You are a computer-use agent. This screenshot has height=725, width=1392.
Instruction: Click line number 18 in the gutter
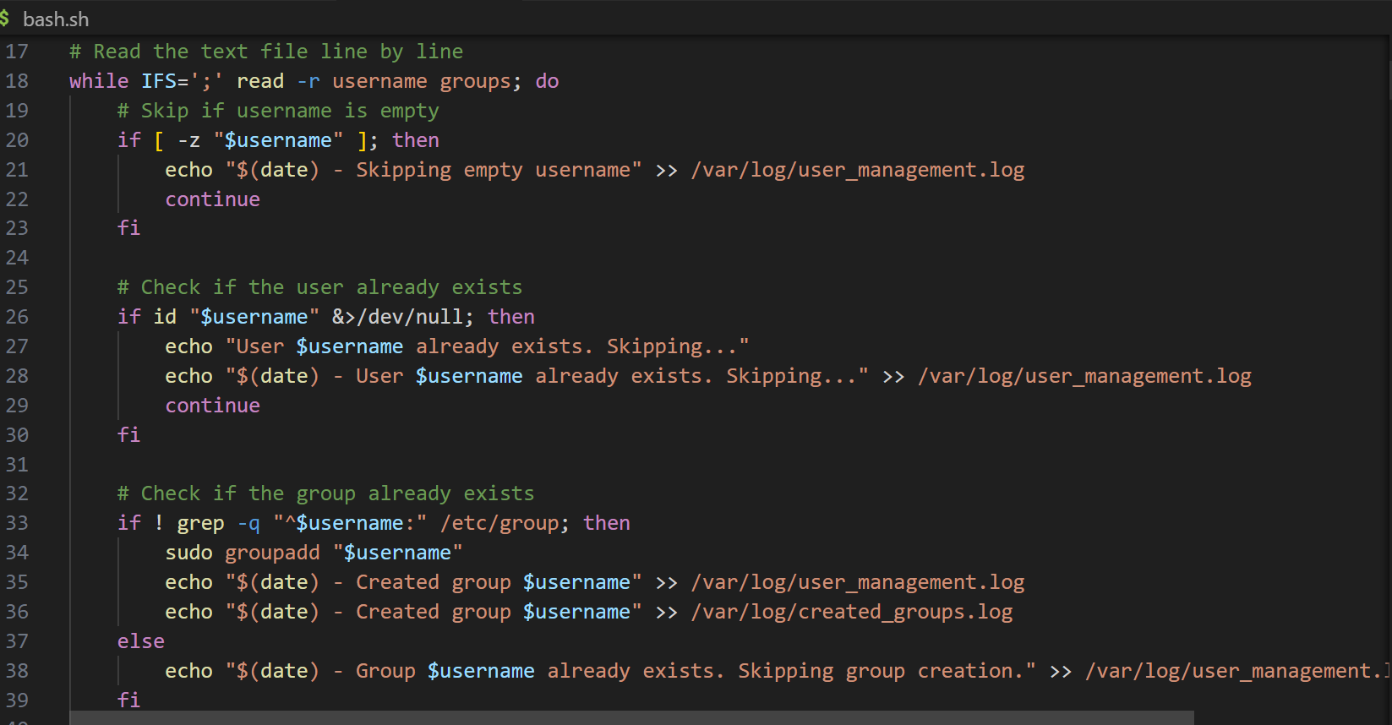pyautogui.click(x=17, y=81)
